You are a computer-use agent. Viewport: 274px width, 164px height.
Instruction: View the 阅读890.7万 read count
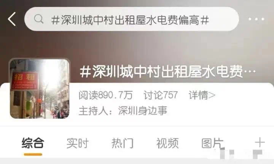point(105,95)
